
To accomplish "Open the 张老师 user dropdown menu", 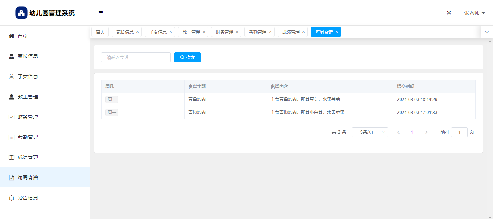I will [x=474, y=13].
